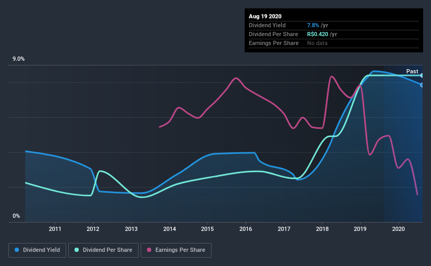Toggle the Earnings Per Share legend button
This screenshot has height=266, width=431.
tap(176, 250)
